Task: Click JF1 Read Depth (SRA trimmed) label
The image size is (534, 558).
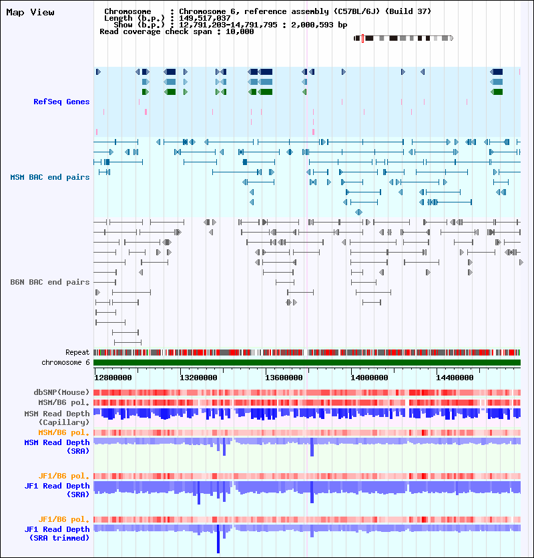Action: (57, 533)
